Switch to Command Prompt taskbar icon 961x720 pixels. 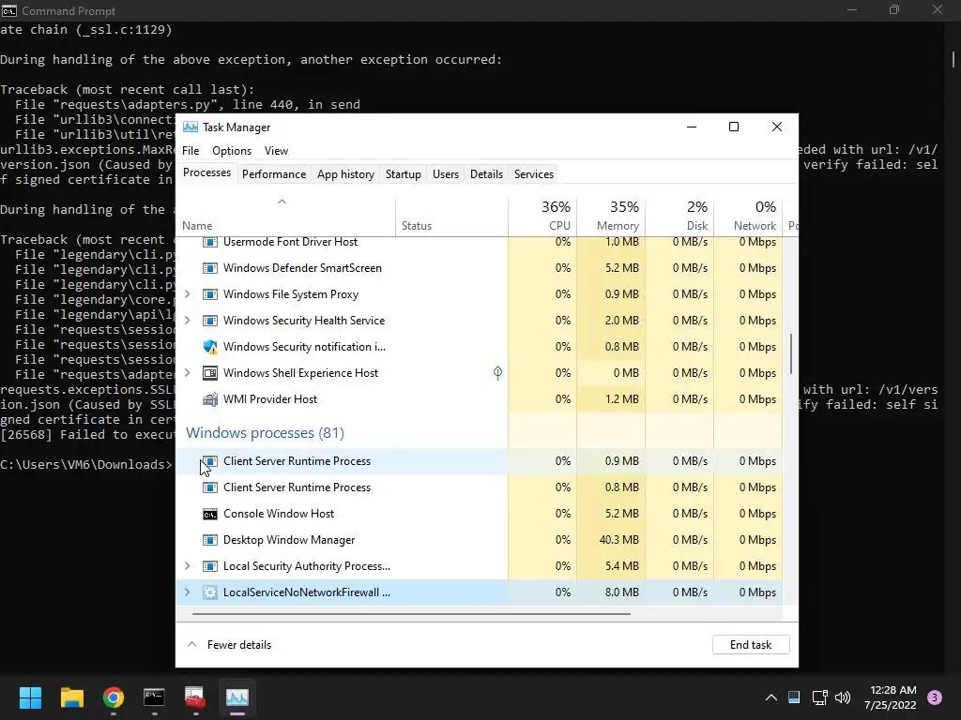click(154, 697)
